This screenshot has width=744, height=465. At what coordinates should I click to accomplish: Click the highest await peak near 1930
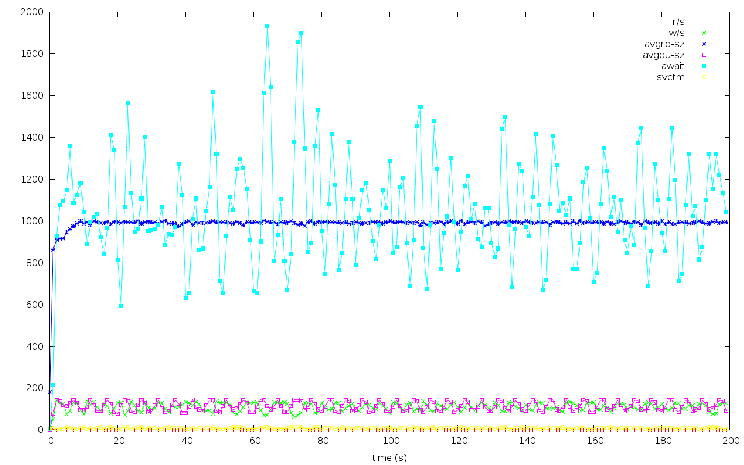267,26
